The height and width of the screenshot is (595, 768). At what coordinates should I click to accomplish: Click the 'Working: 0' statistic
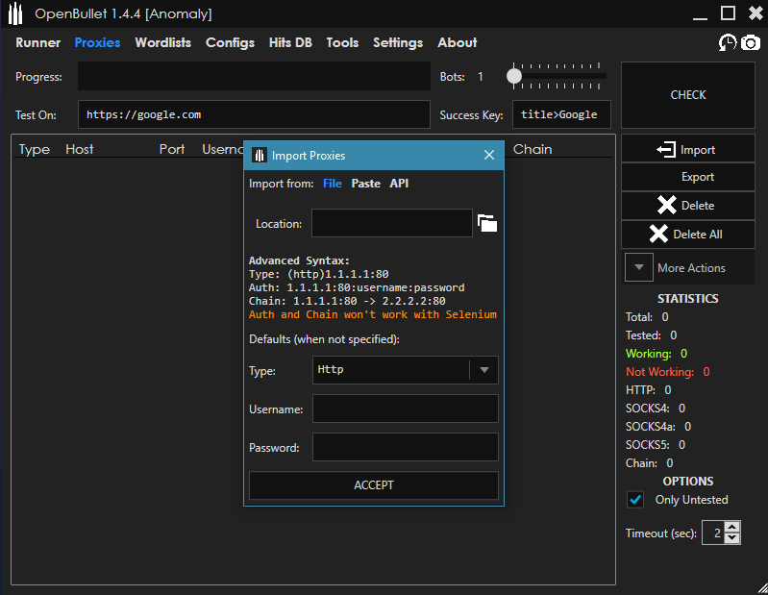657,354
